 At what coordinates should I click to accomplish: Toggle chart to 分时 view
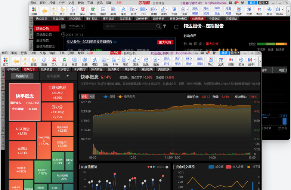pyautogui.click(x=84, y=96)
